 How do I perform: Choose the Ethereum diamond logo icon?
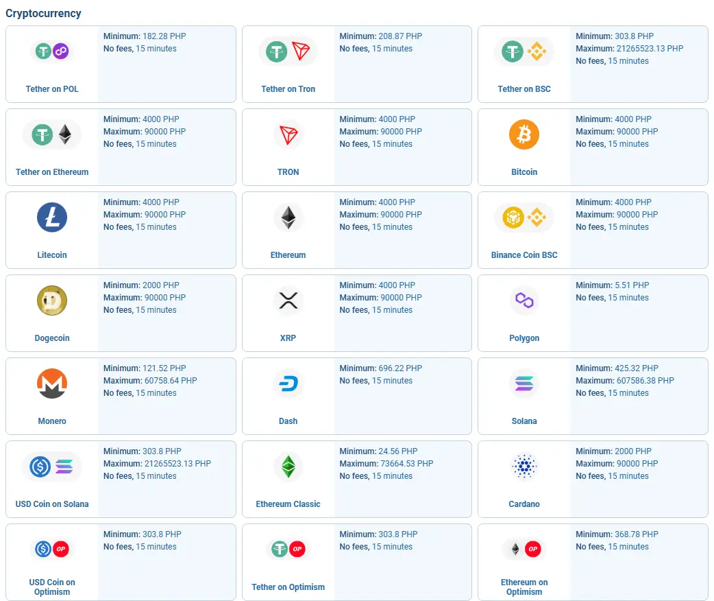point(288,217)
